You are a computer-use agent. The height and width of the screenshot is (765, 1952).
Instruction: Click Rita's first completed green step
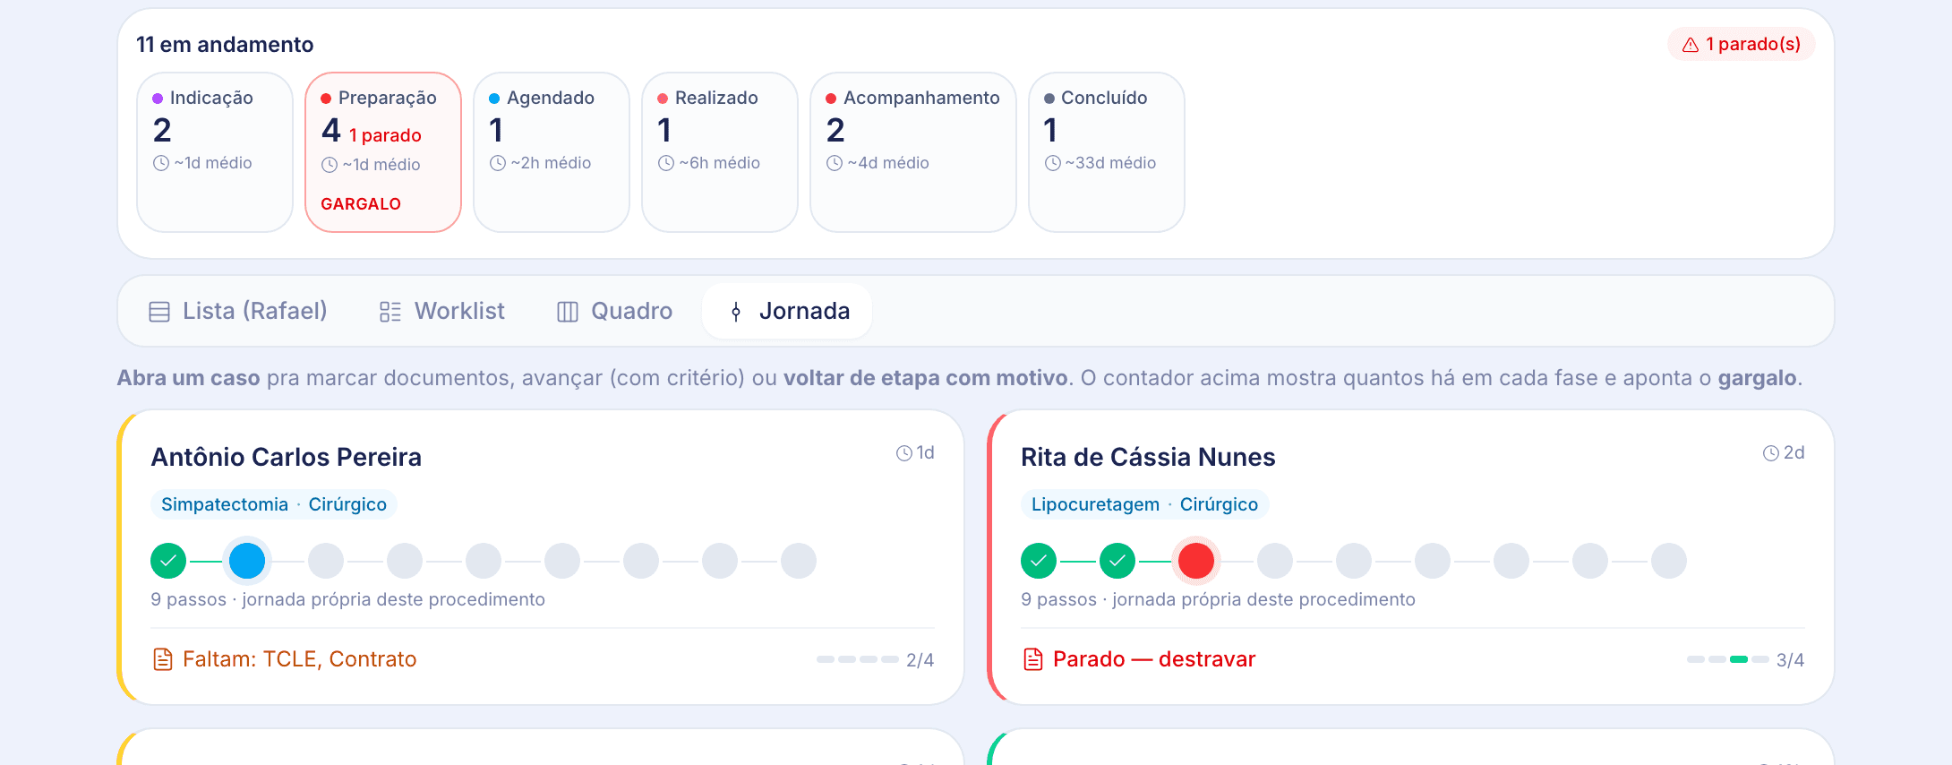1039,561
